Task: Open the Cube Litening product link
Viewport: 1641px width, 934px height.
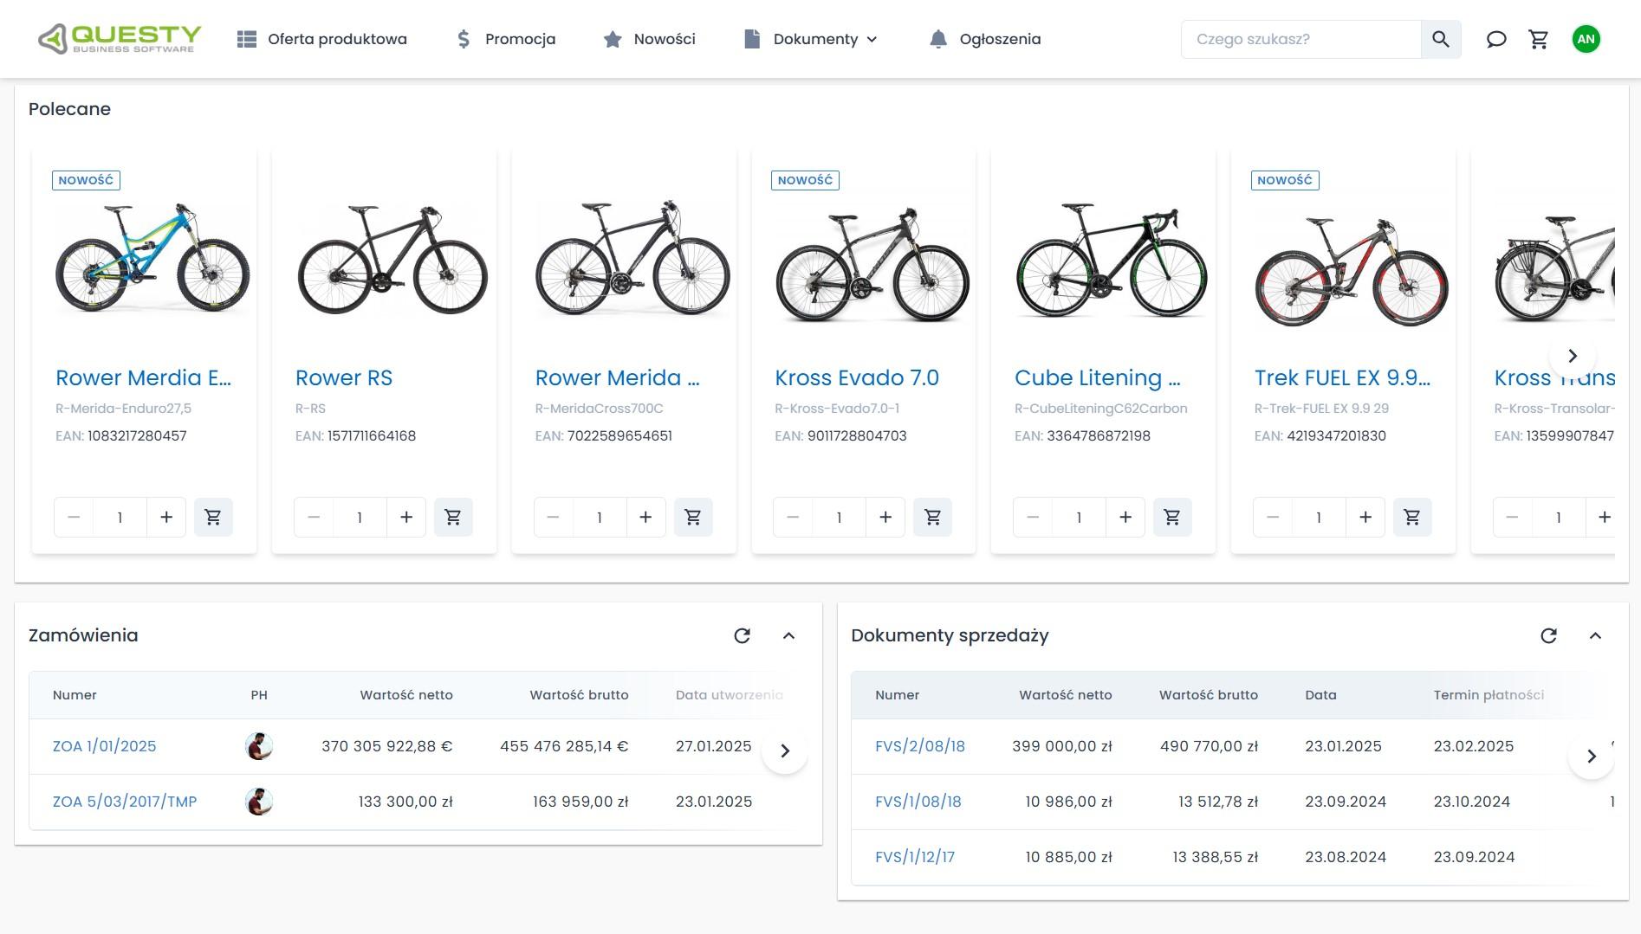Action: click(x=1098, y=378)
